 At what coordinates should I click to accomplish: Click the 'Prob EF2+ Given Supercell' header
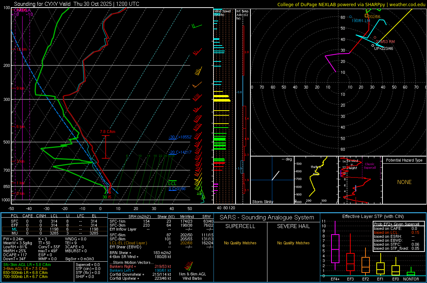tap(397, 224)
